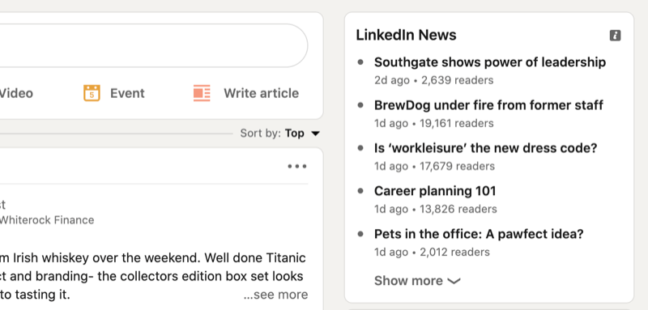Click the Event calendar icon
648x310 pixels.
pos(92,93)
